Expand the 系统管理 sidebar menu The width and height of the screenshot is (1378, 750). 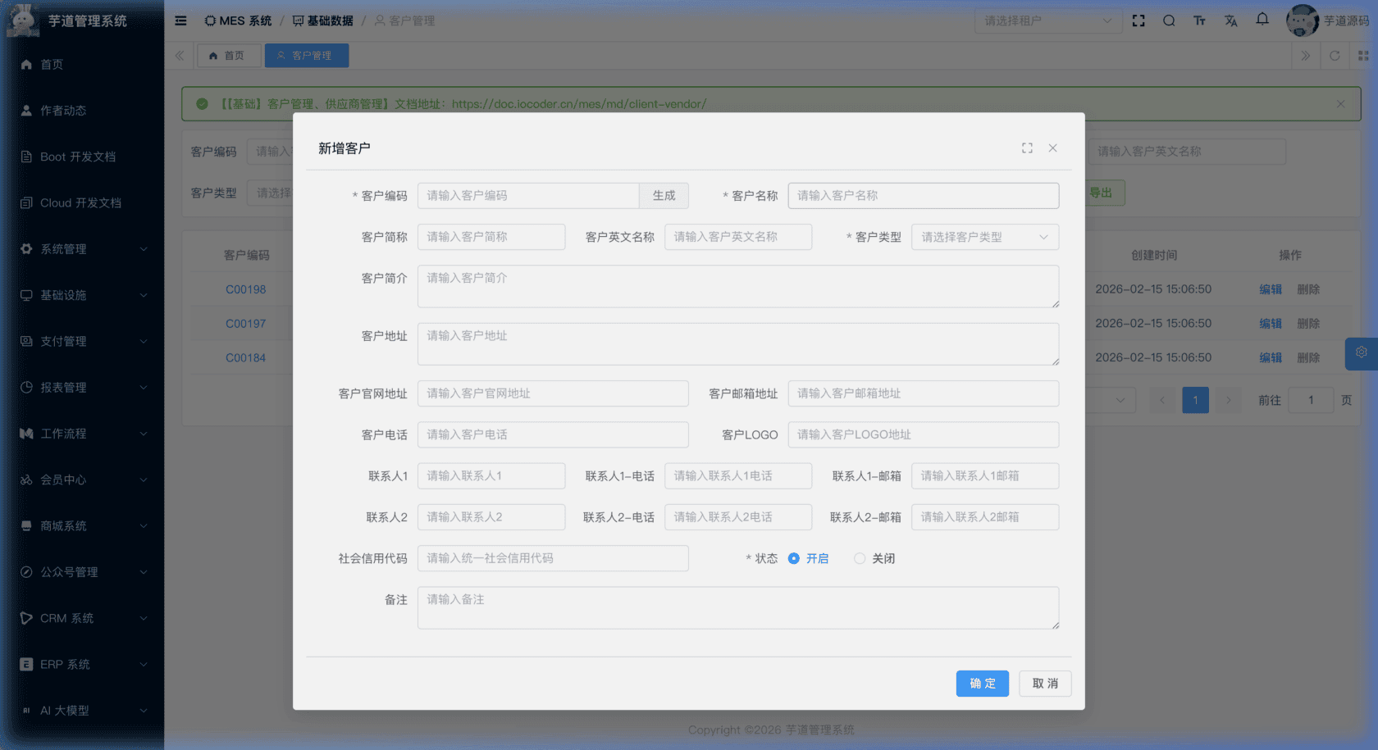(x=82, y=249)
